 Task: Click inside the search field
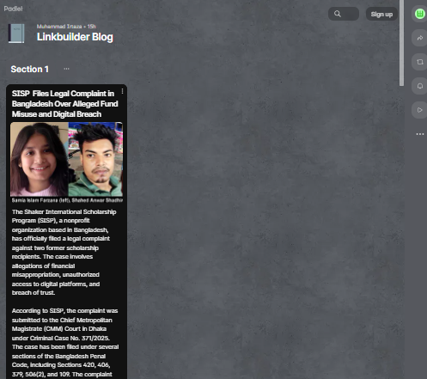(x=344, y=14)
